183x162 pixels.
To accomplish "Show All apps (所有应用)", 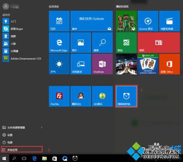I will [x=22, y=150].
